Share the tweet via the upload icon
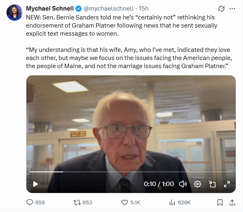 pos(232,202)
